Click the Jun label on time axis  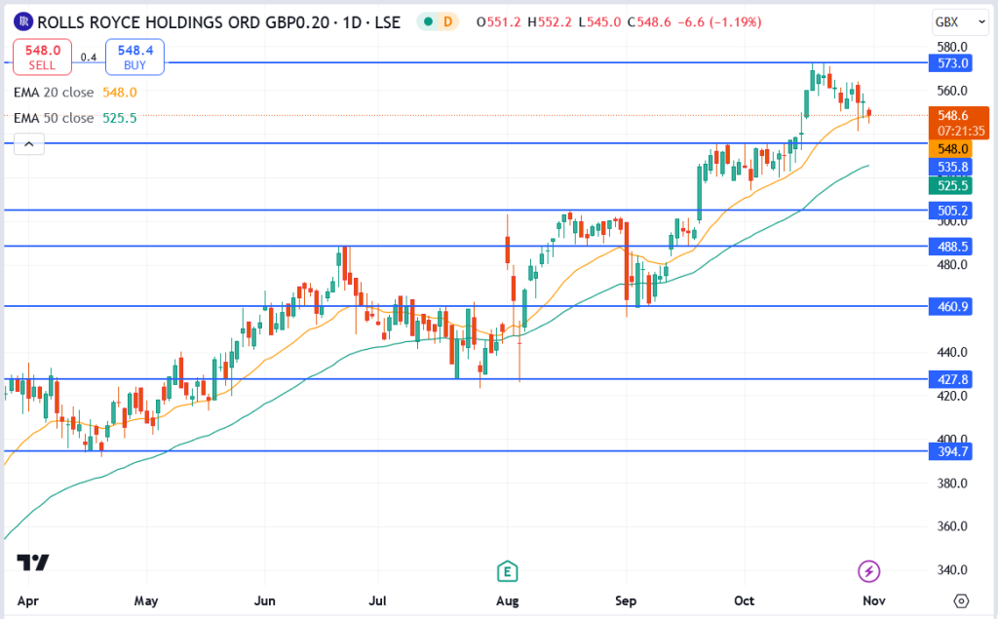pyautogui.click(x=264, y=600)
